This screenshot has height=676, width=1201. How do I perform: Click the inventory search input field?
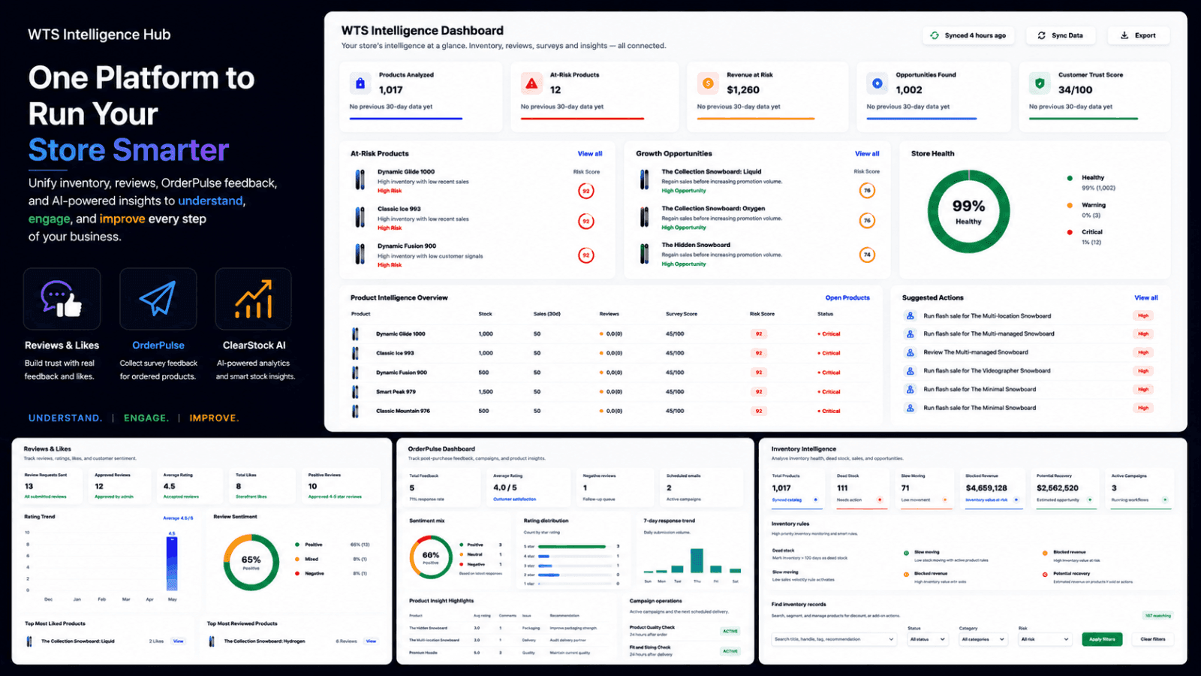coord(834,639)
